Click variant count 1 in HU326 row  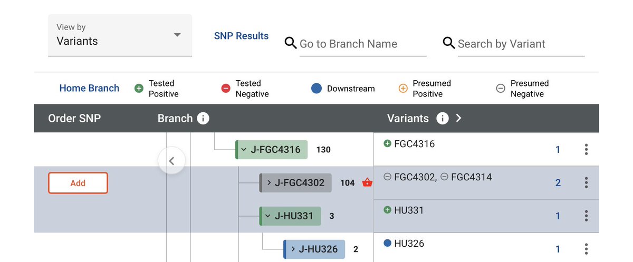tap(558, 249)
